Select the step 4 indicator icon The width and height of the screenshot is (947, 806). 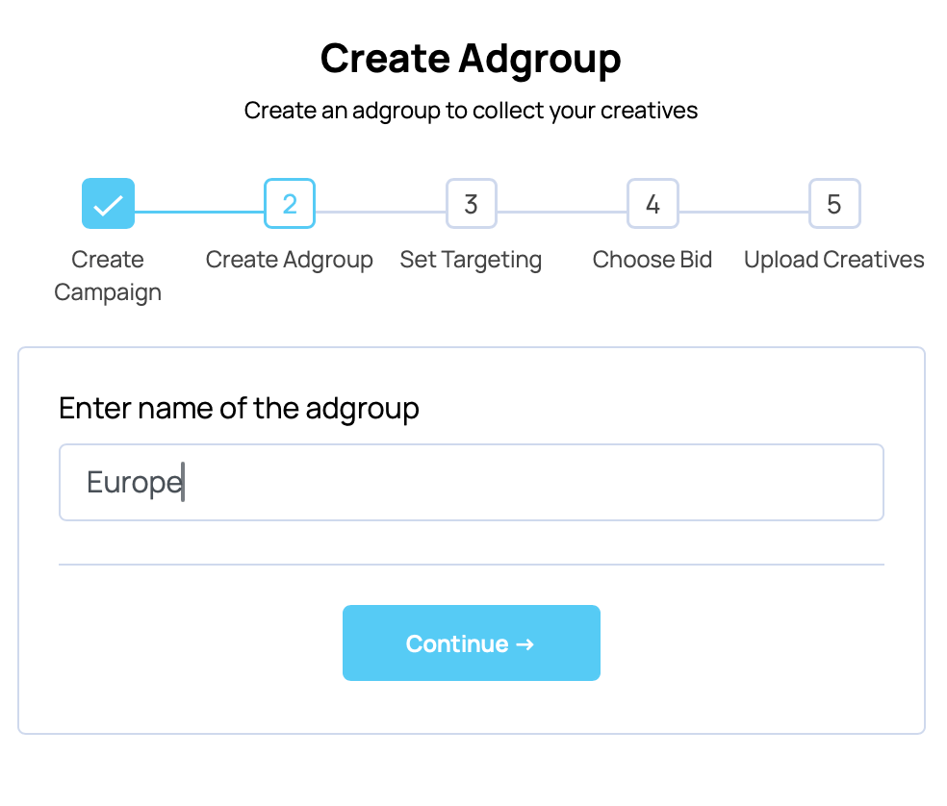coord(653,203)
